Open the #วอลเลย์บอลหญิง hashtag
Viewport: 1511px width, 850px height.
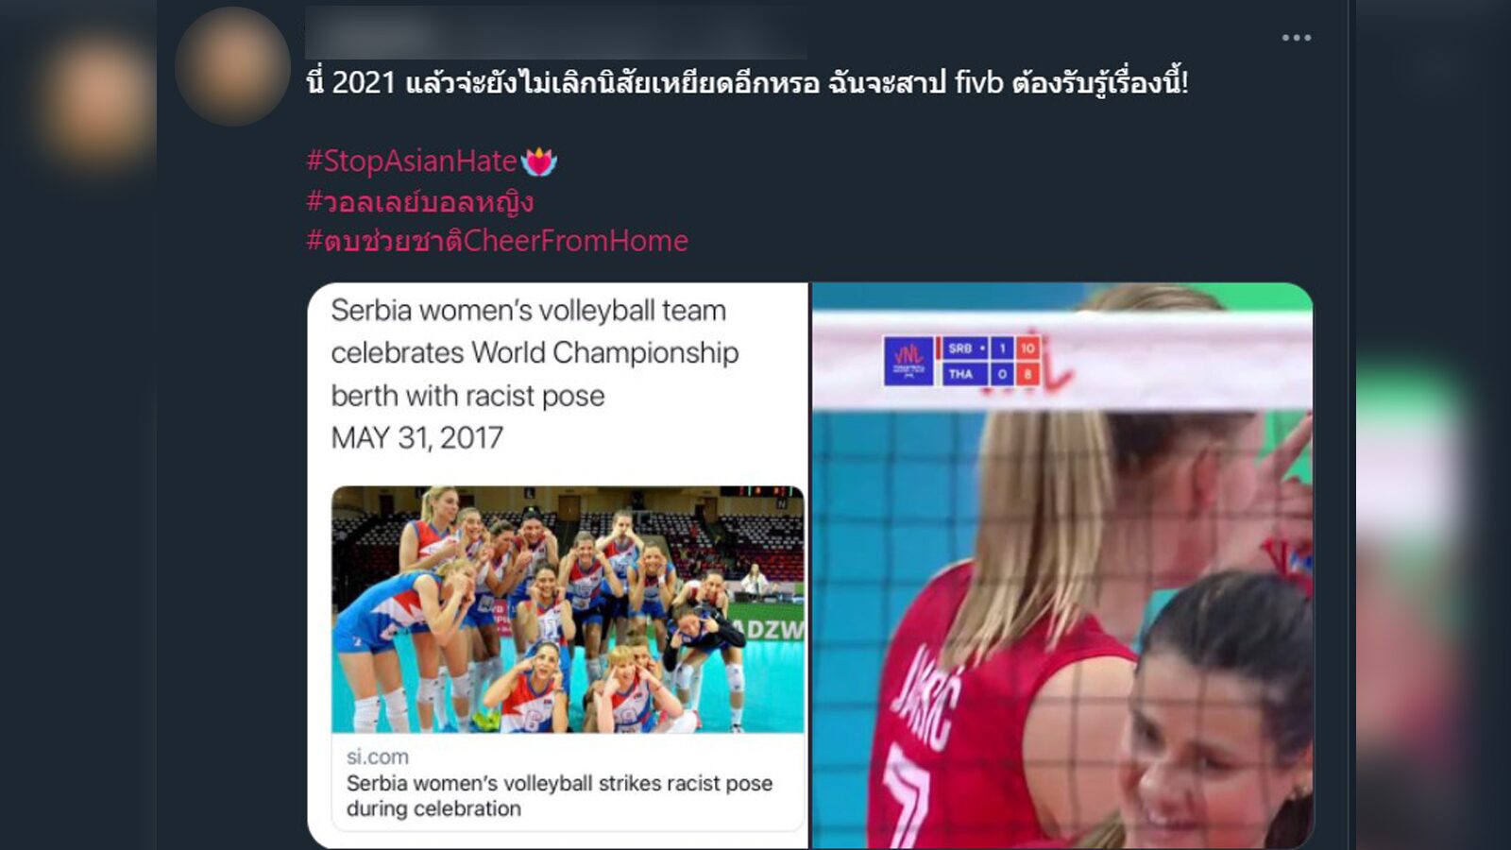point(420,201)
